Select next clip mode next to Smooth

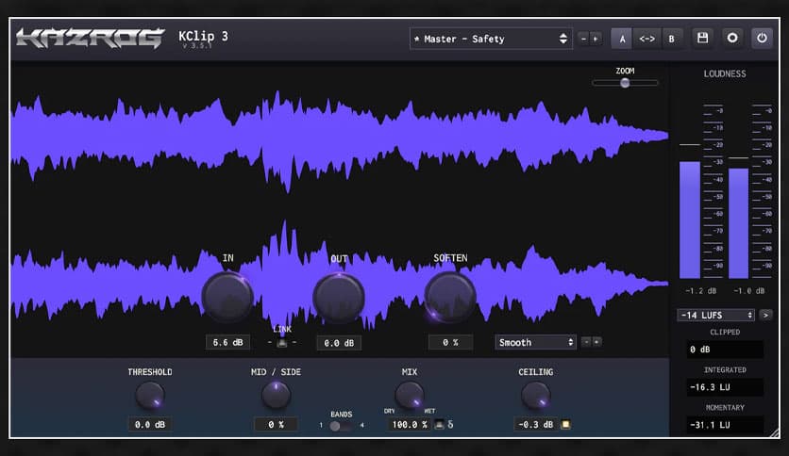596,342
